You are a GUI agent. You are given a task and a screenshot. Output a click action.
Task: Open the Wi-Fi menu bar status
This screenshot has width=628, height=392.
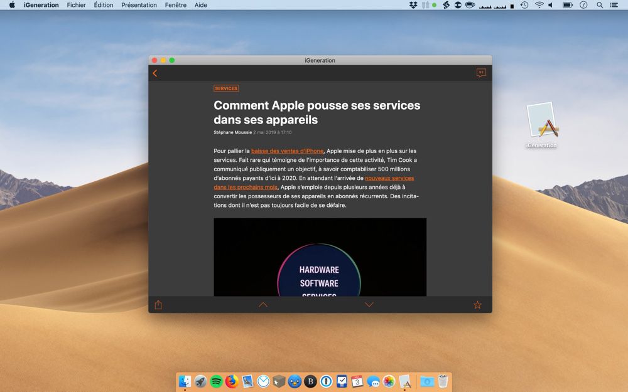click(x=539, y=5)
